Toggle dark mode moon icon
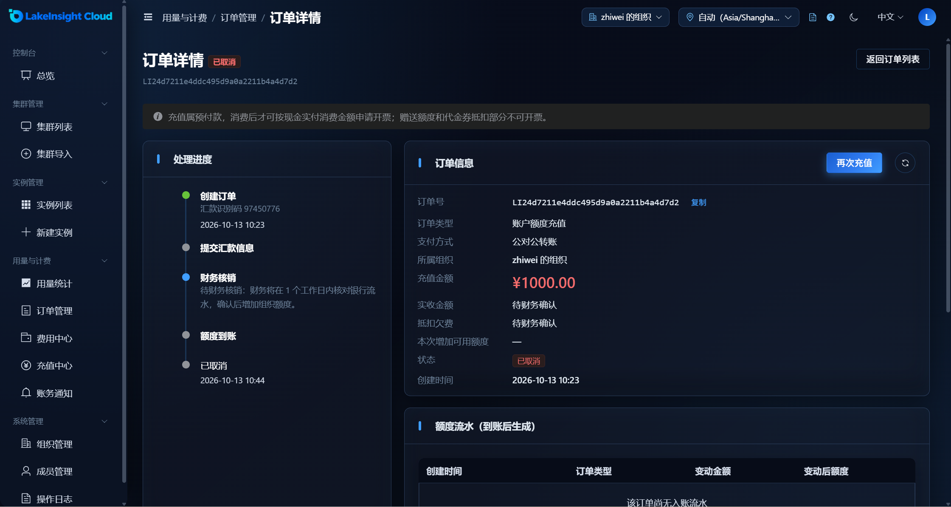Viewport: 951px width, 507px height. (853, 17)
